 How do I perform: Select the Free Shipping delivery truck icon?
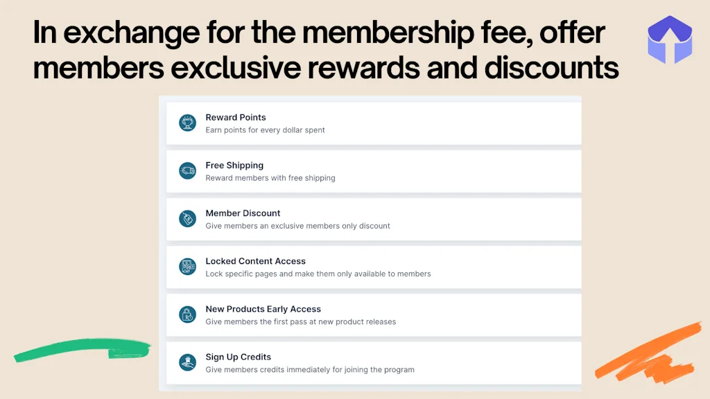point(187,170)
